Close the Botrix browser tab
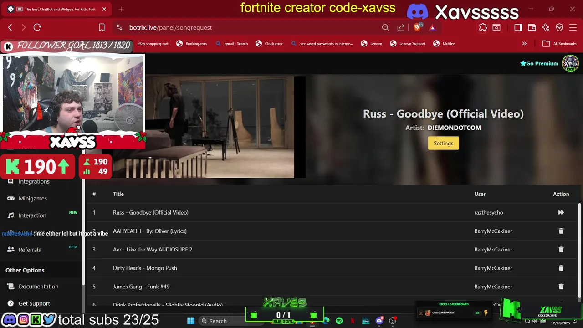This screenshot has height=328, width=583. [104, 9]
